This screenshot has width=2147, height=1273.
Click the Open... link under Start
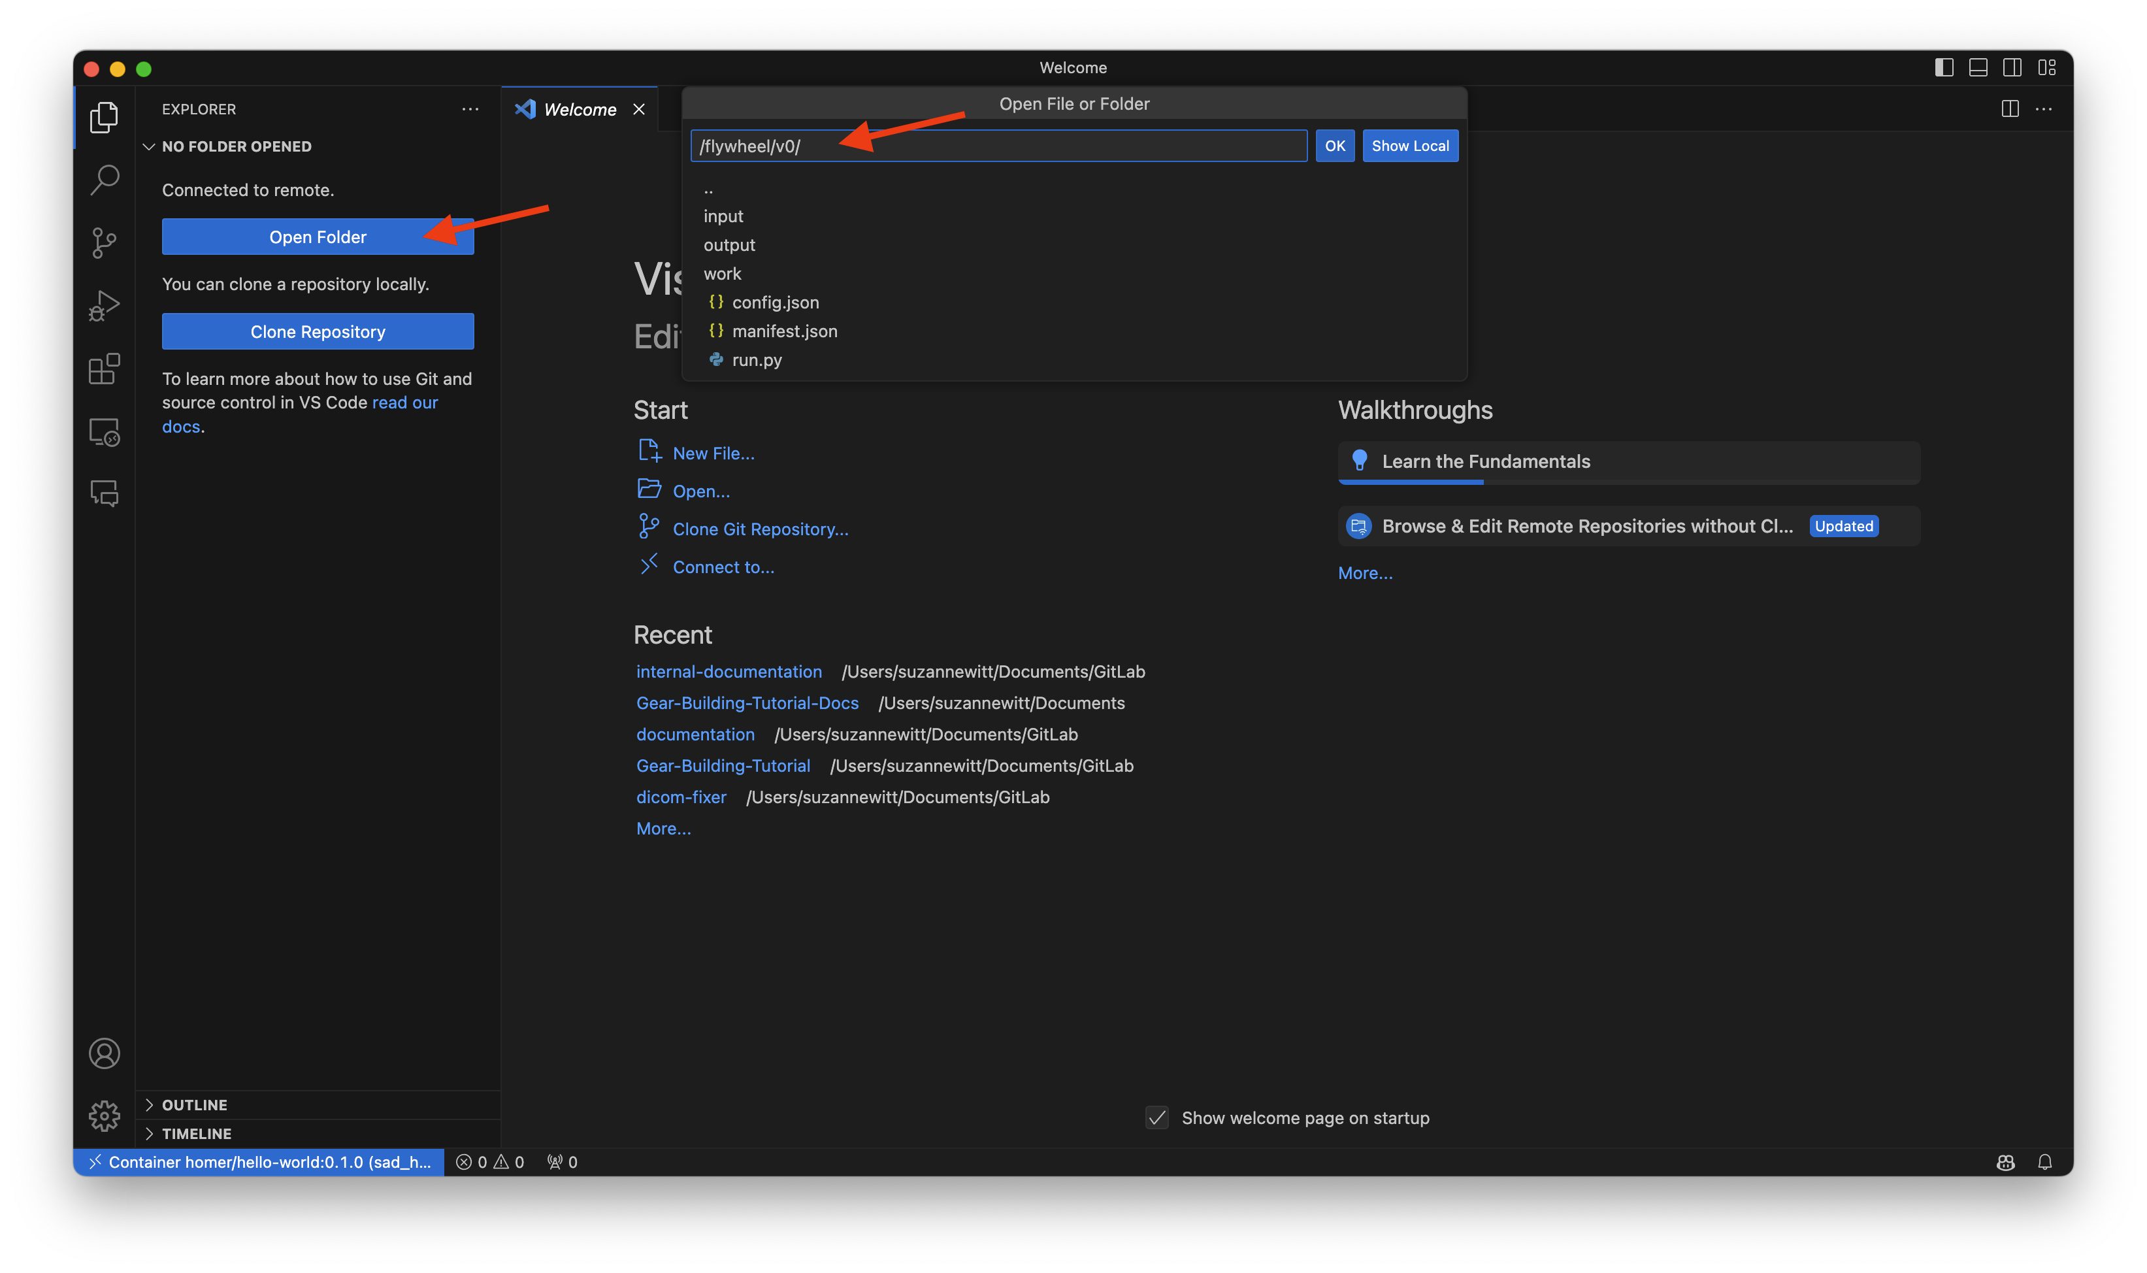(x=701, y=491)
